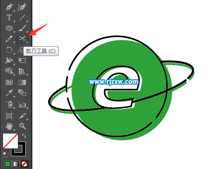
Task: Set the None button under fill
Action: pos(24,164)
